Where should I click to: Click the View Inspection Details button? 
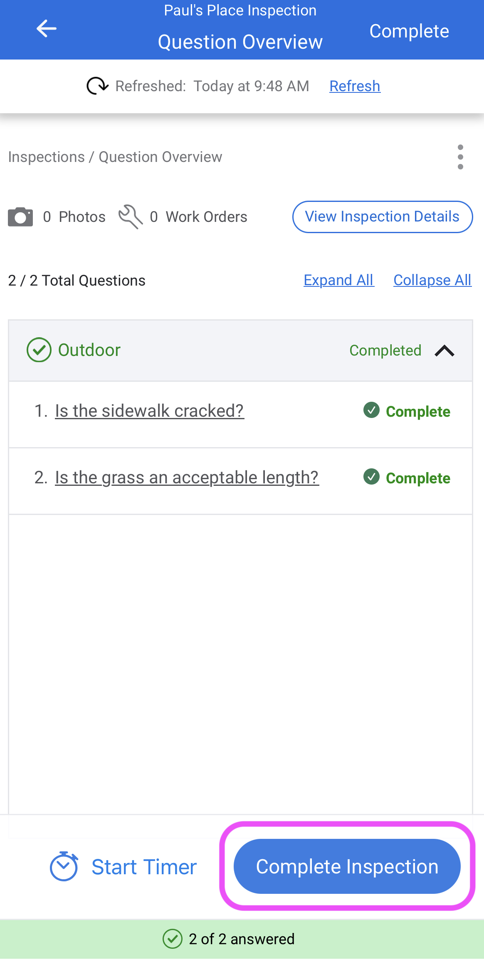[x=382, y=217]
